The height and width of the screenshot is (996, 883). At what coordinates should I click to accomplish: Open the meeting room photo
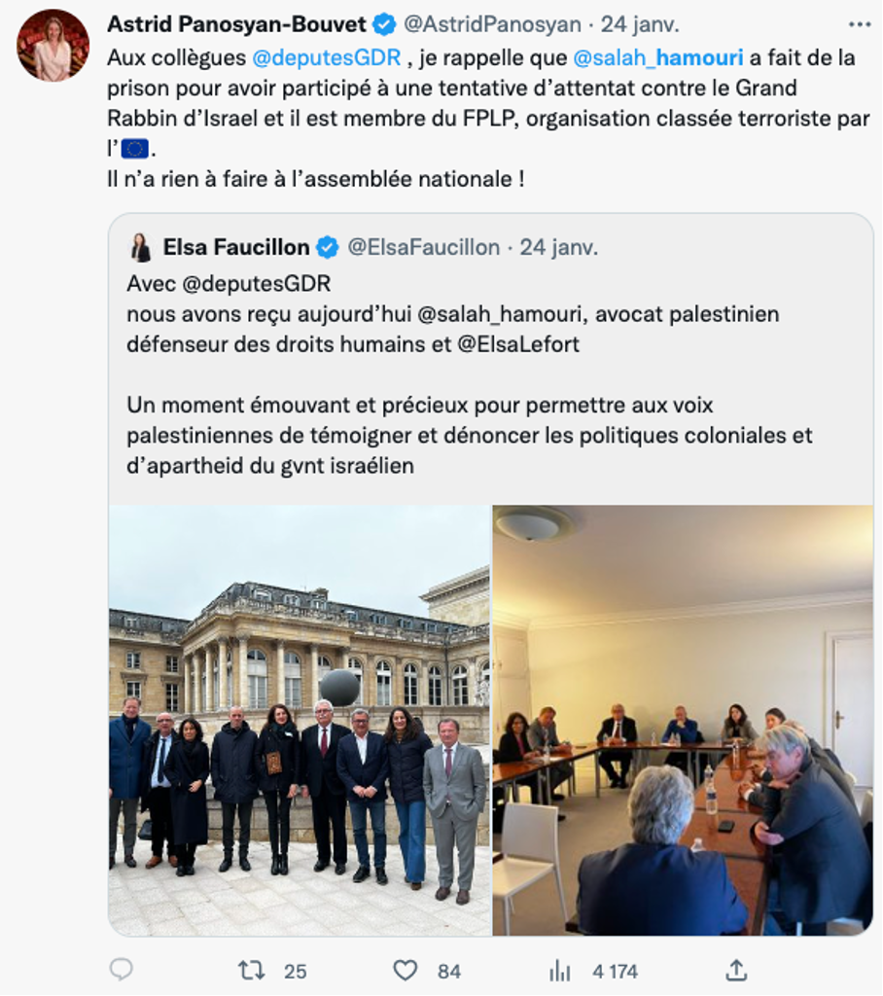(683, 720)
